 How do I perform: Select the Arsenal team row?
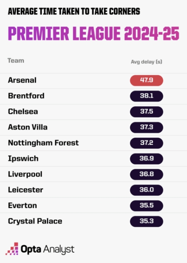pyautogui.click(x=93, y=81)
